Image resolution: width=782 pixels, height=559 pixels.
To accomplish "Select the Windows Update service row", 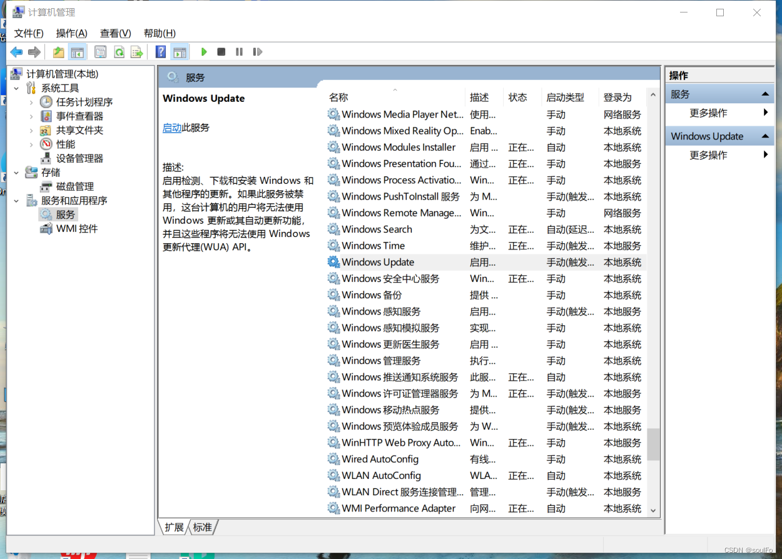I will pyautogui.click(x=485, y=262).
